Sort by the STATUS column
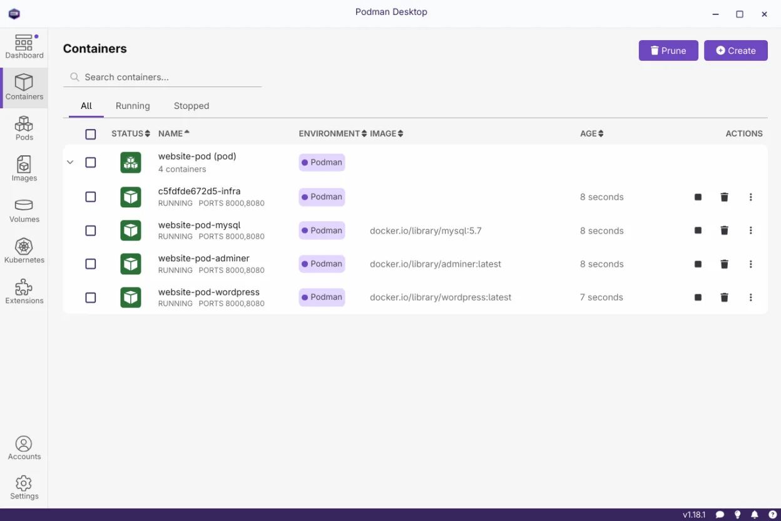The height and width of the screenshot is (521, 781). click(131, 133)
